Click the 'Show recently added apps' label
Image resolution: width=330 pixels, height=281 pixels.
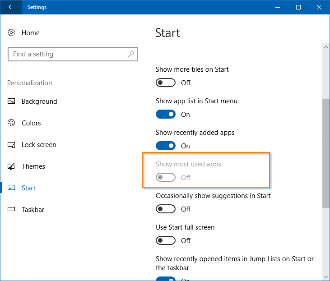pos(195,133)
